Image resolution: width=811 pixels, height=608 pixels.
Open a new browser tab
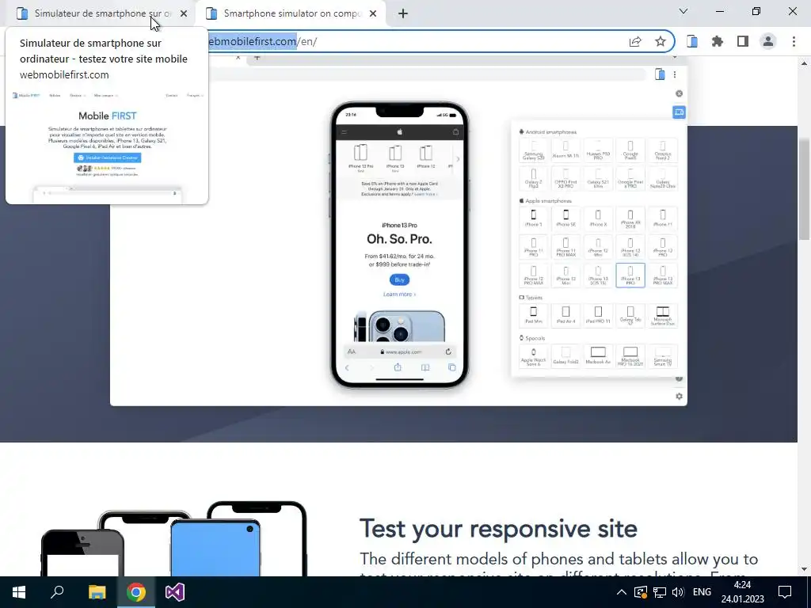tap(403, 14)
